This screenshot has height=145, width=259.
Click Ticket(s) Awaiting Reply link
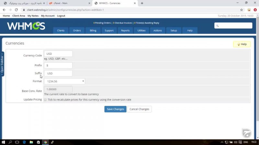[x=147, y=23]
